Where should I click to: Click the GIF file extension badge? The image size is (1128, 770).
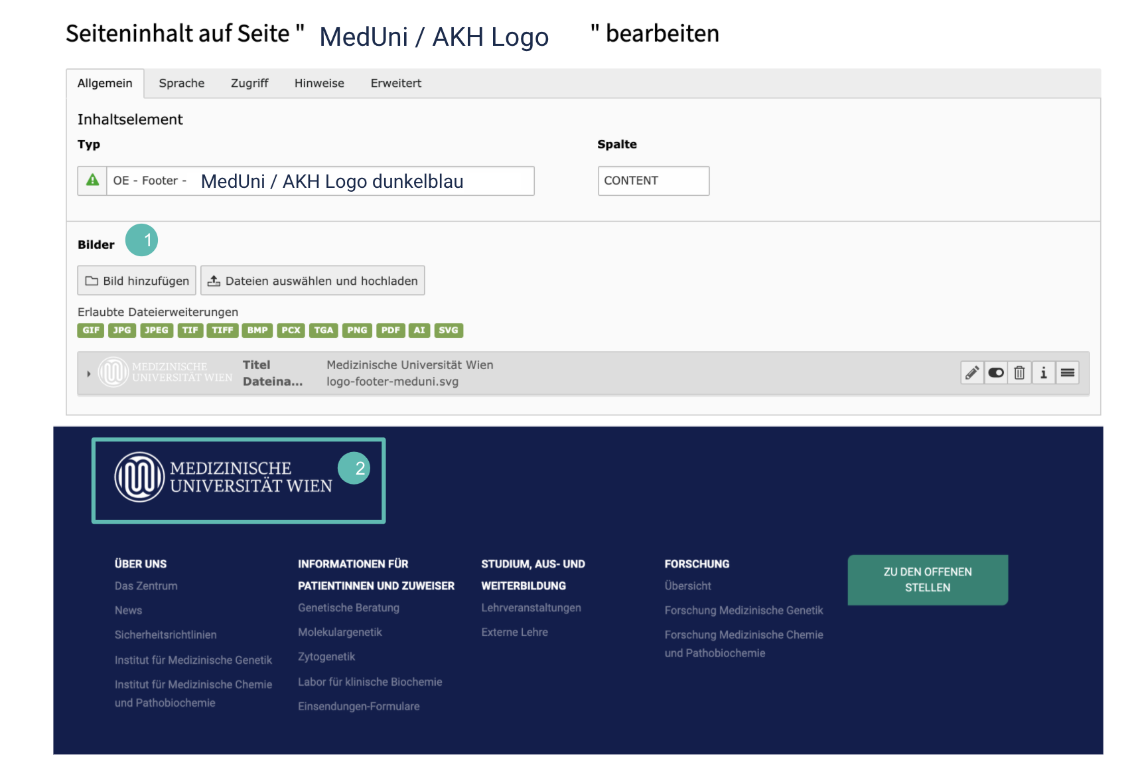pyautogui.click(x=91, y=330)
